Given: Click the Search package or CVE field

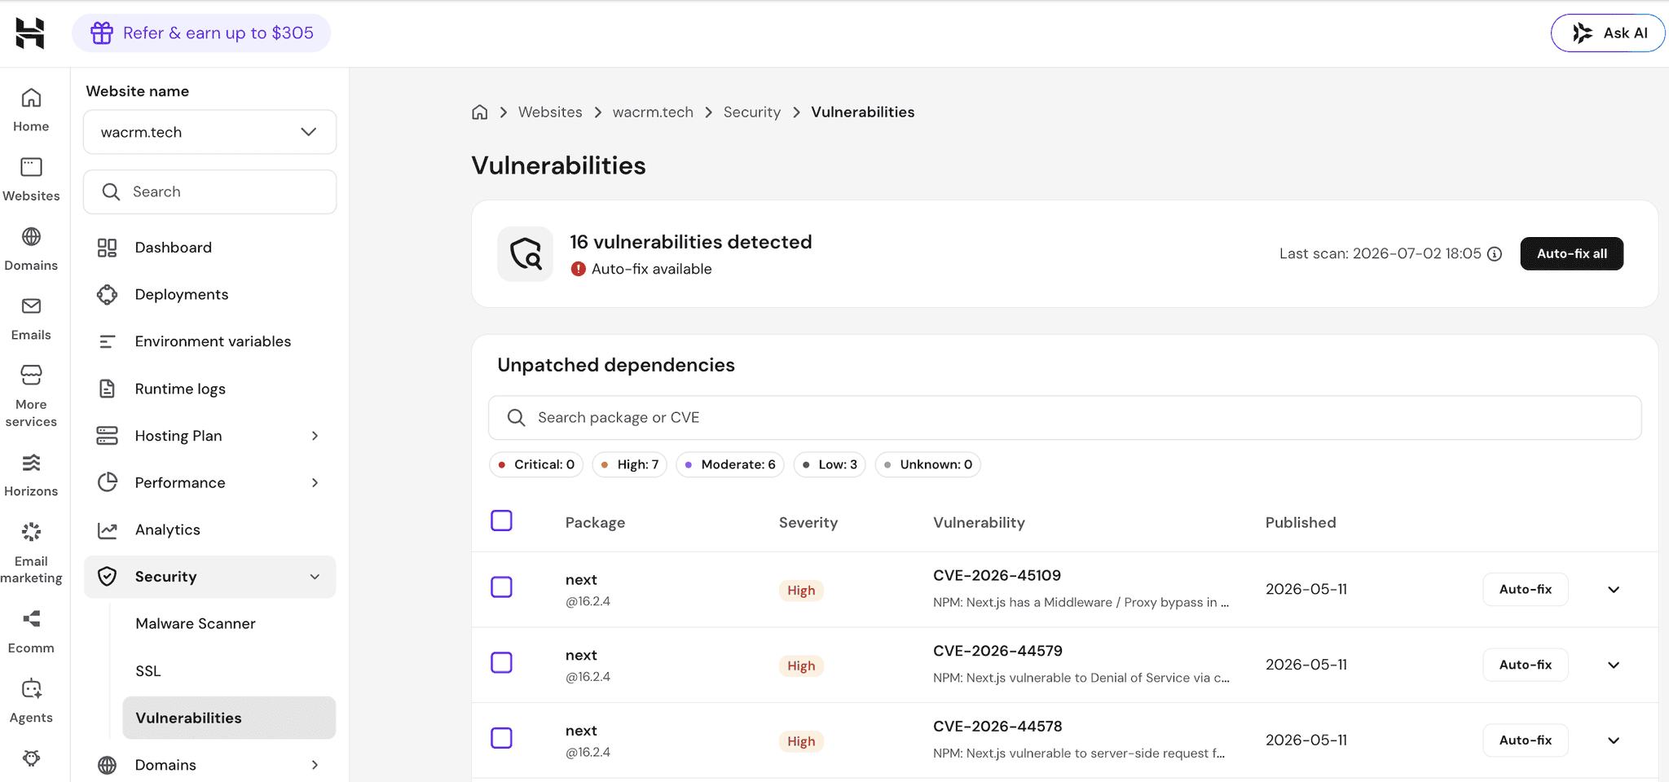Looking at the screenshot, I should (x=1064, y=418).
